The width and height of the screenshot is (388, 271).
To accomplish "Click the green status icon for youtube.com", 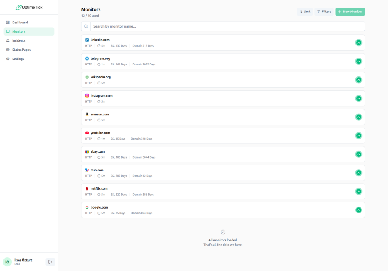I will pos(358,135).
